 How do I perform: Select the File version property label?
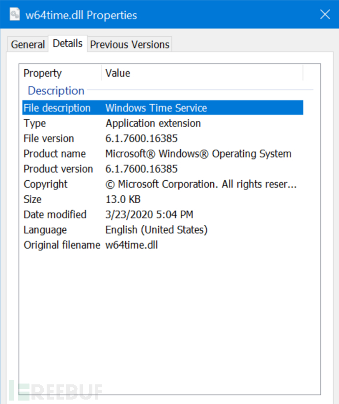pyautogui.click(x=49, y=138)
